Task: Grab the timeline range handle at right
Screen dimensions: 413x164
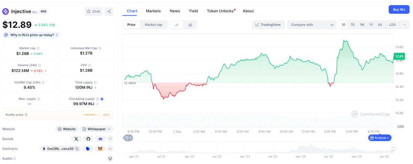Action: pyautogui.click(x=393, y=147)
